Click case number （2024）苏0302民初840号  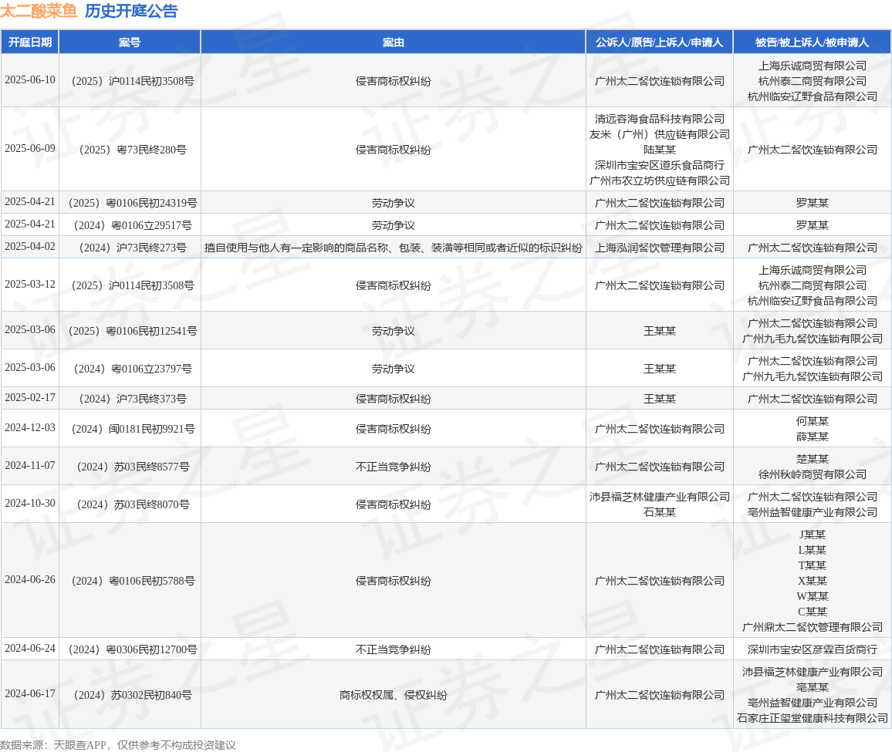point(133,695)
